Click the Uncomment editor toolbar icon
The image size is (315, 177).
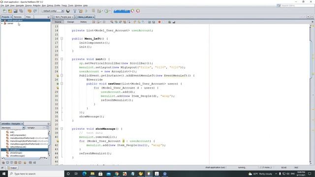coord(174,22)
